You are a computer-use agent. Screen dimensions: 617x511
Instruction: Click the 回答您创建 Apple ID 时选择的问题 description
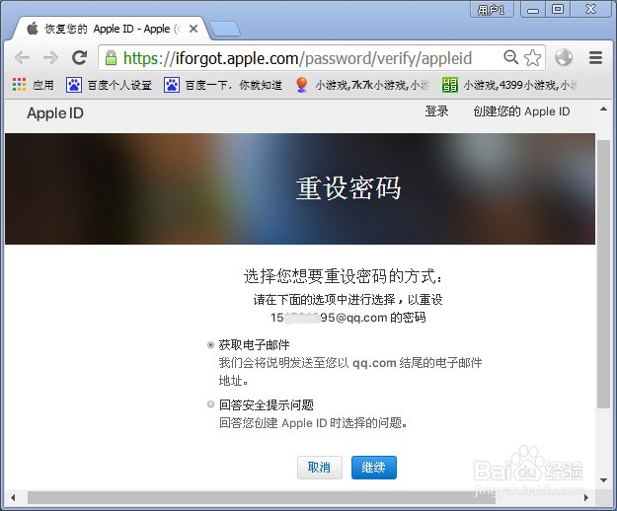313,423
